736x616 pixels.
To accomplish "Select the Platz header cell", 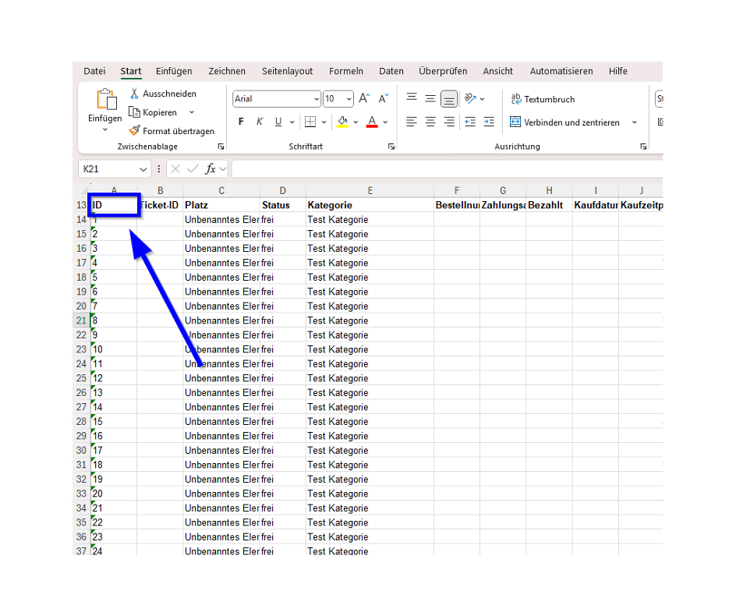I will coord(221,205).
